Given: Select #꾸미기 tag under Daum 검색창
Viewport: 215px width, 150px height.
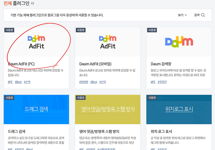Looking at the screenshot, I should click(x=162, y=82).
